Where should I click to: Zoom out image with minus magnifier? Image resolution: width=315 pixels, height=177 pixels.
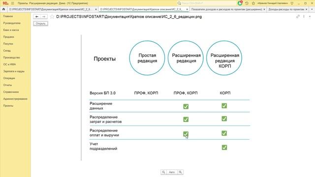click(x=163, y=172)
